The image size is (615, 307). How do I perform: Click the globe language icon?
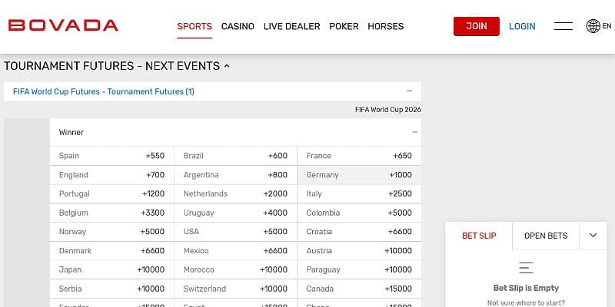pos(593,26)
